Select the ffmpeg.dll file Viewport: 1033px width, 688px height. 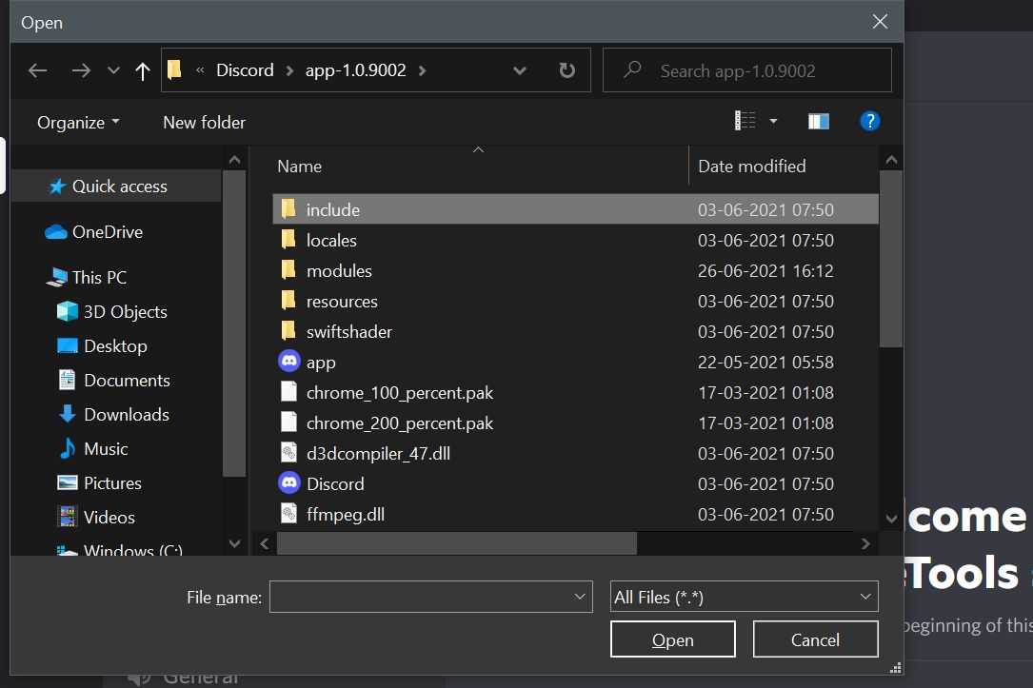[575, 514]
